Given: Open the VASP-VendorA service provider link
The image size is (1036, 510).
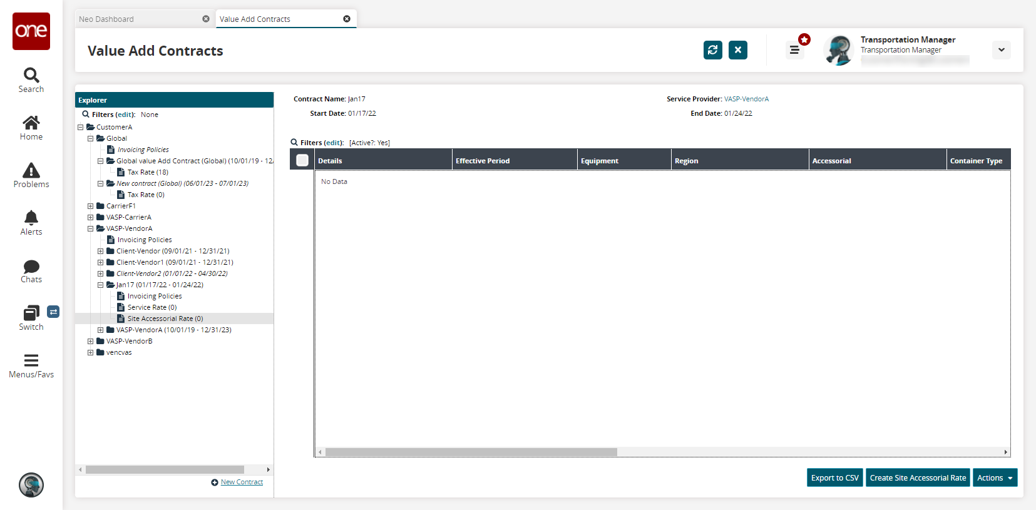Looking at the screenshot, I should click(746, 99).
